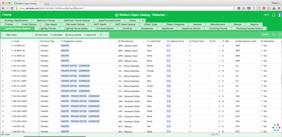
Task: Open the Chrome hamburger menu
Action: click(x=279, y=8)
